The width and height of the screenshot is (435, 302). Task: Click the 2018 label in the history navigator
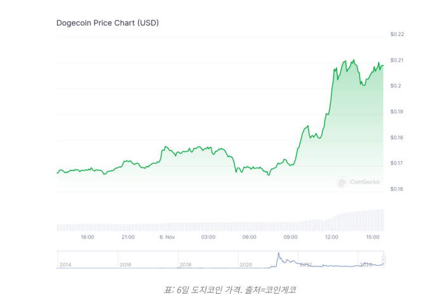pos(185,264)
